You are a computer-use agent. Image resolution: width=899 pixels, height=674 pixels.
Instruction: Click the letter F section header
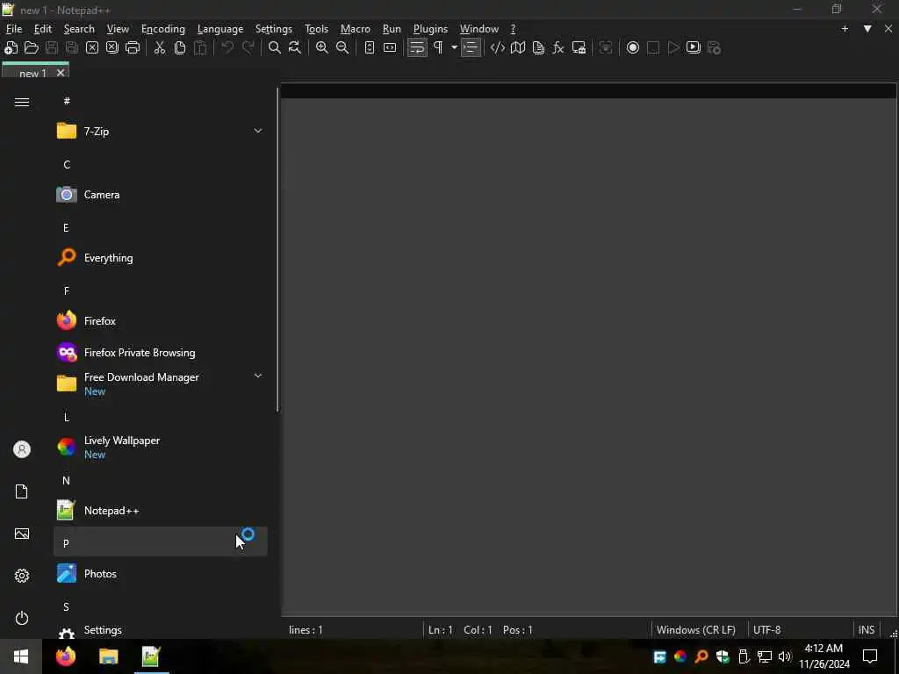161,291
